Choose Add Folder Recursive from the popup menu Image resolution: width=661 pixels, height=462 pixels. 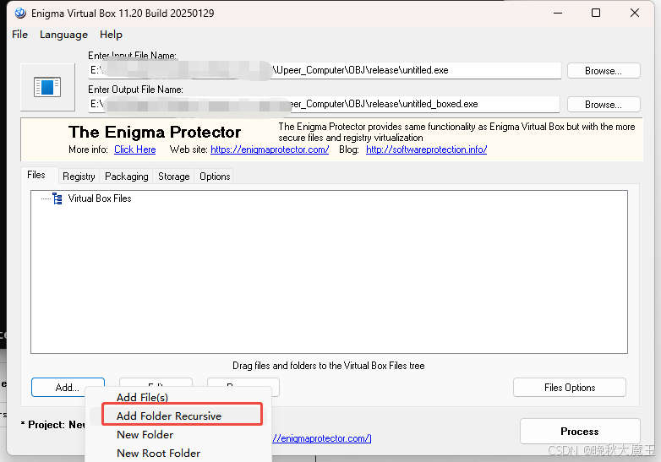coord(168,416)
